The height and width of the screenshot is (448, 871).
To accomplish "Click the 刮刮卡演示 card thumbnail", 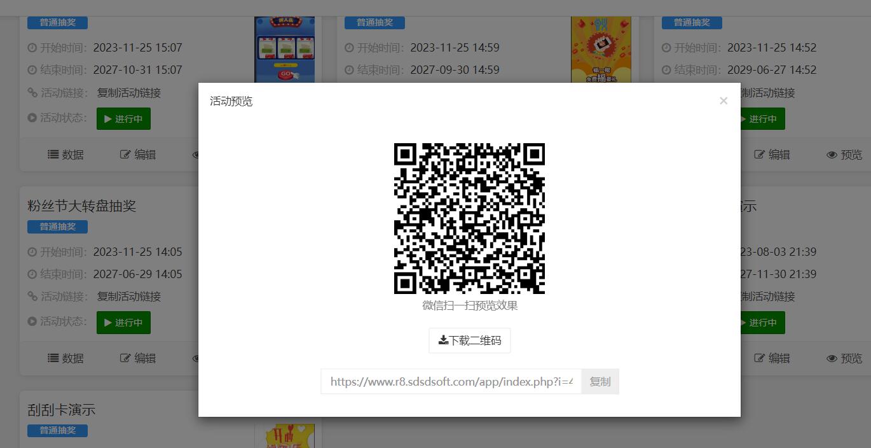I will click(285, 436).
